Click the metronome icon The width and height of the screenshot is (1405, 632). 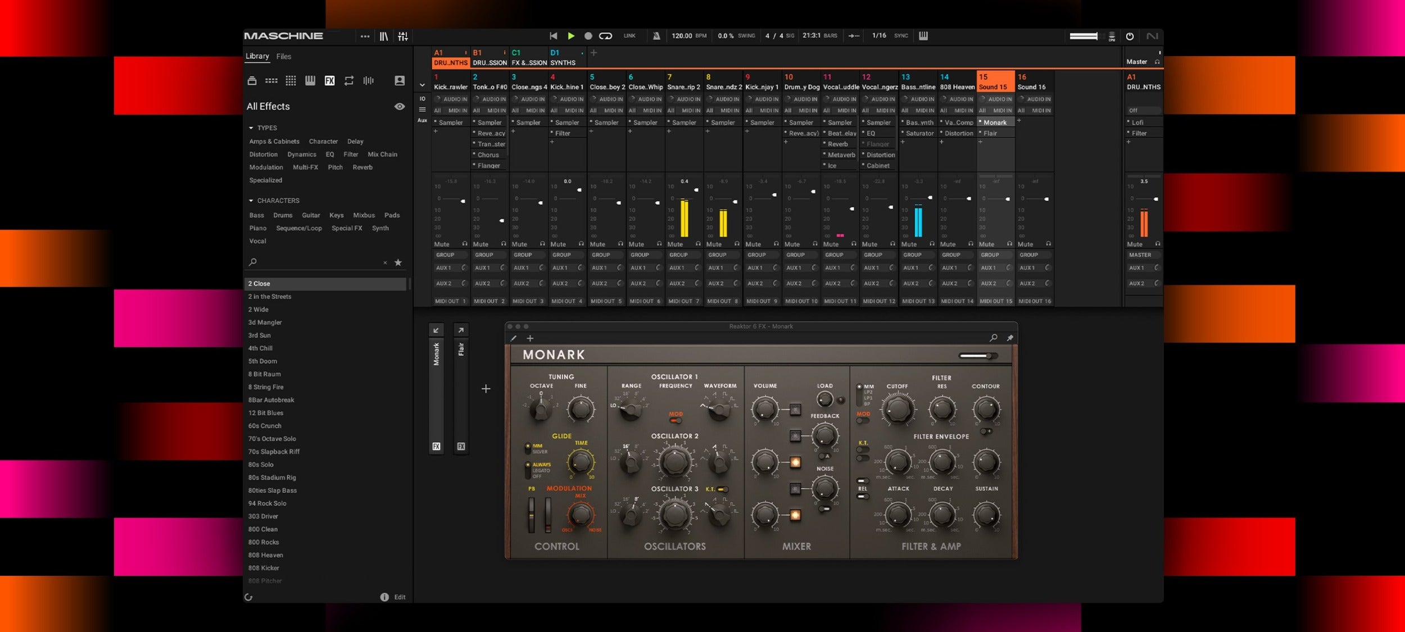(656, 36)
